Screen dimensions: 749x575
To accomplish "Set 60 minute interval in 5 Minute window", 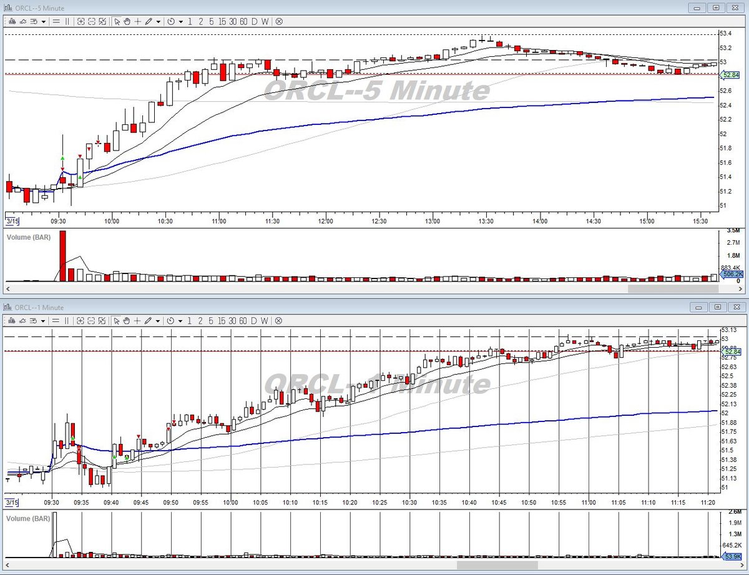I will pos(243,21).
